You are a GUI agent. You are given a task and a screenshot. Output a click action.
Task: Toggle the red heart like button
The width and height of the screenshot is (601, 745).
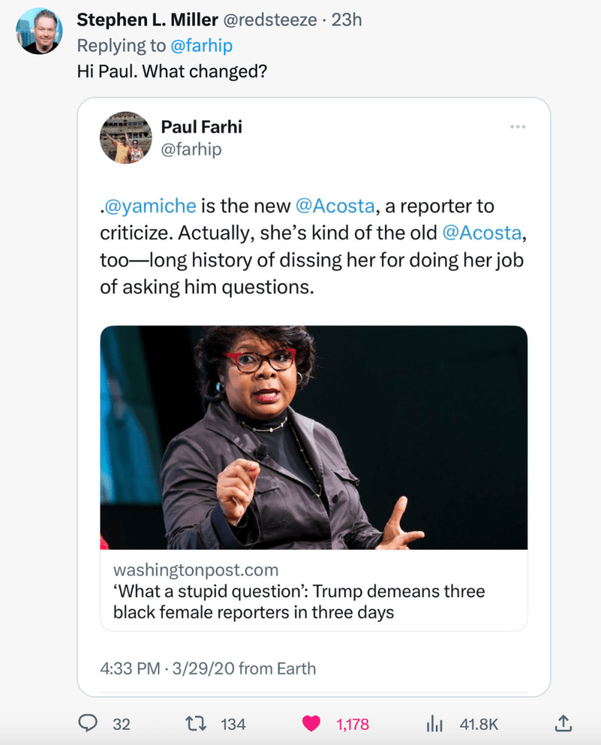(x=311, y=723)
